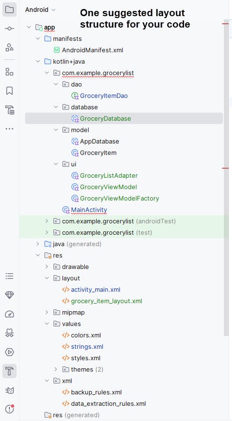Click the project tree vertical scrollbar

tap(226, 177)
